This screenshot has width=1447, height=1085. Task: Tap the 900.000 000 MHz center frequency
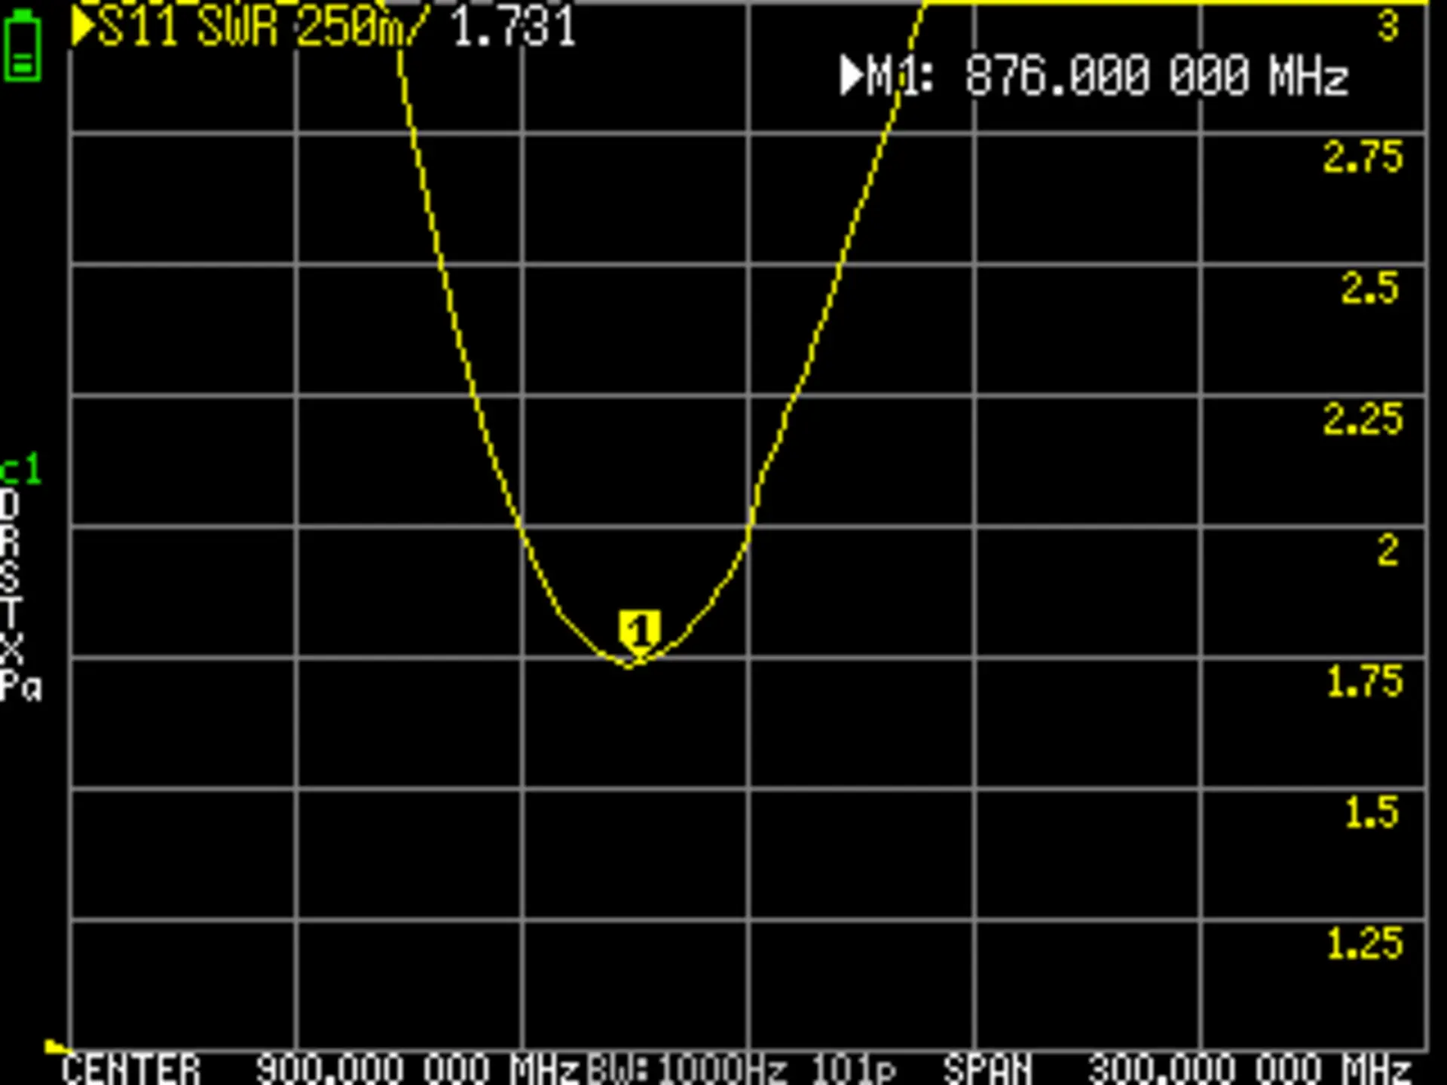(417, 1070)
